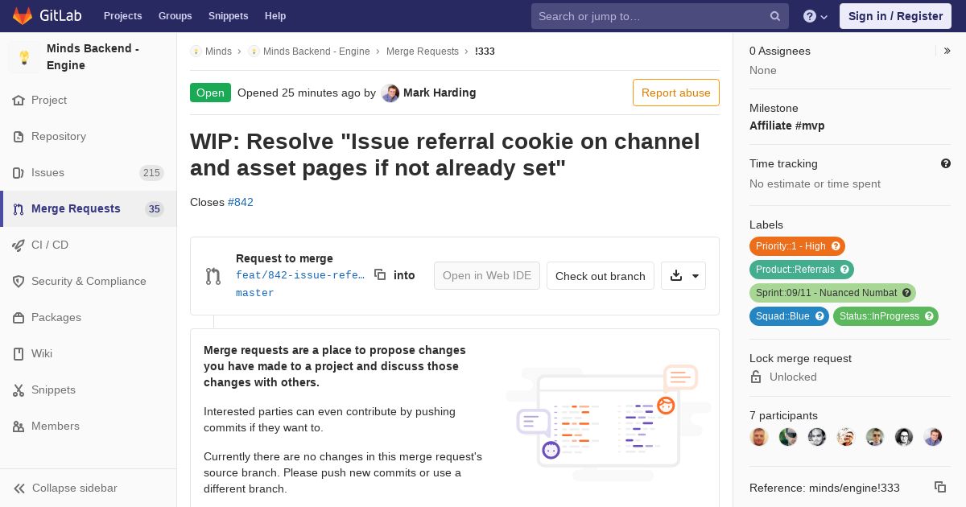
Task: Open the Affiliate #mvp milestone link
Action: [787, 126]
